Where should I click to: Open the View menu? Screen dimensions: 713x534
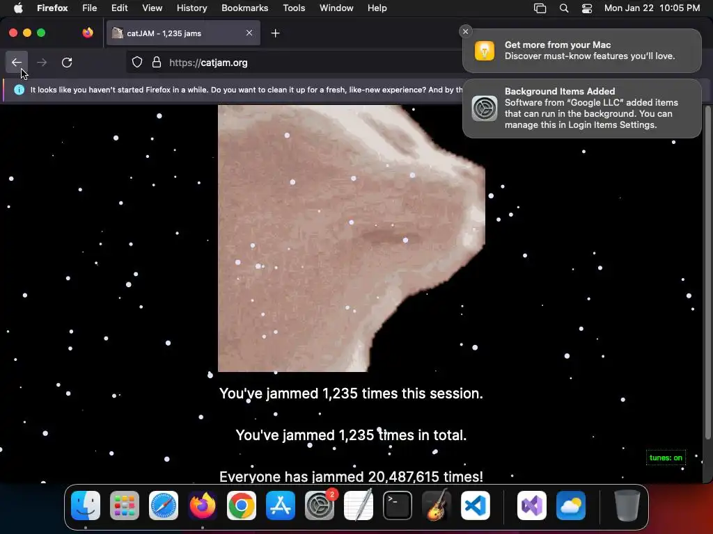[x=152, y=8]
